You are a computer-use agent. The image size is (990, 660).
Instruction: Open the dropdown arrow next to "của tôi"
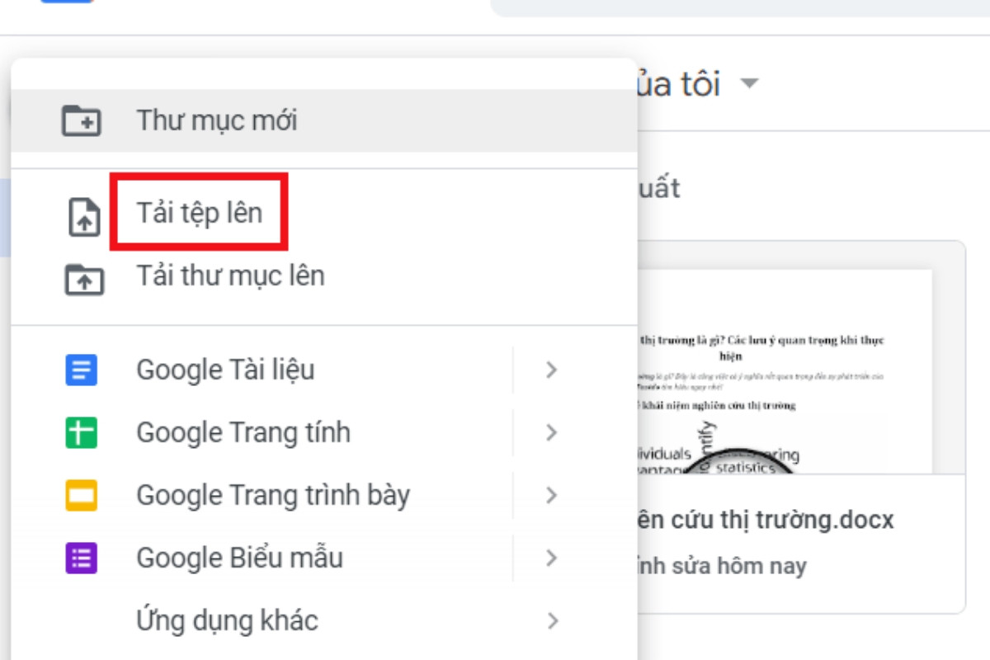pos(749,83)
